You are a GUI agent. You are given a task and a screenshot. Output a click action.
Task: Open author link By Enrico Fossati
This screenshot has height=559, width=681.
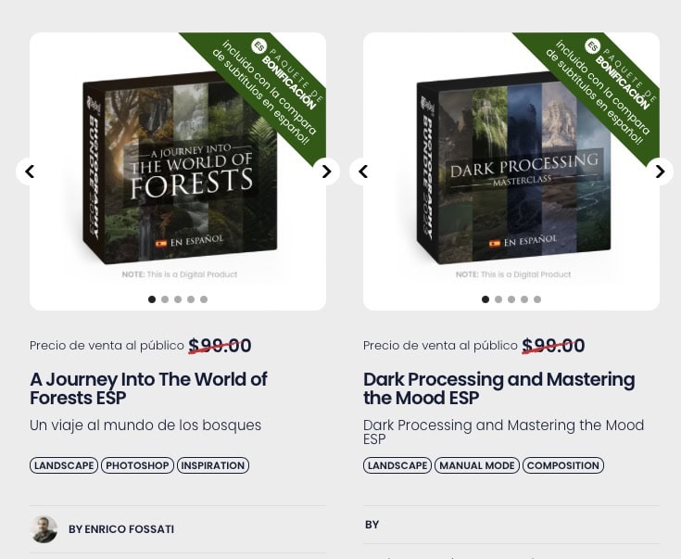[121, 529]
